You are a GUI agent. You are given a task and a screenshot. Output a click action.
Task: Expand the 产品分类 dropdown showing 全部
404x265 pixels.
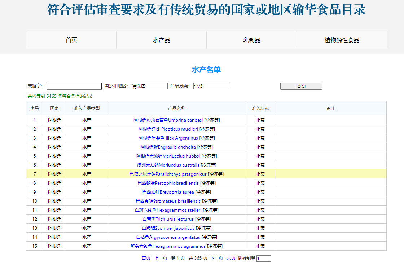(211, 86)
